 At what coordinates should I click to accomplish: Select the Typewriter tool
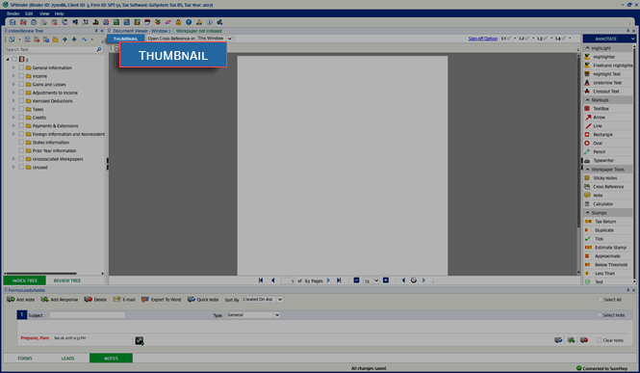(608, 161)
